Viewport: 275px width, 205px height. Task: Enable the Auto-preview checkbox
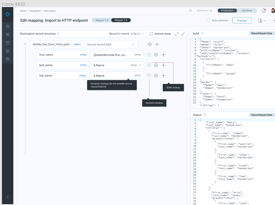pos(208,21)
